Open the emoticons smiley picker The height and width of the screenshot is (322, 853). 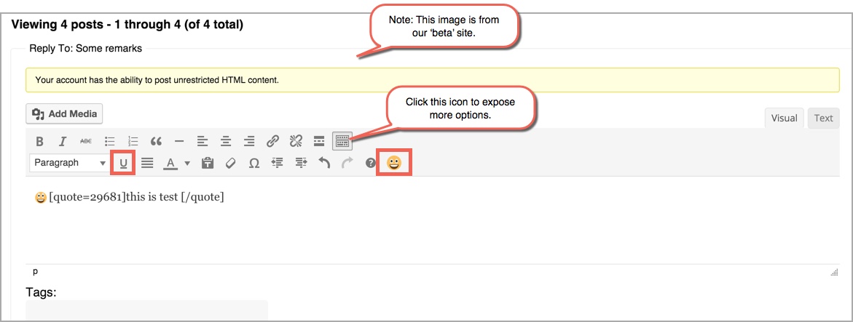(393, 164)
